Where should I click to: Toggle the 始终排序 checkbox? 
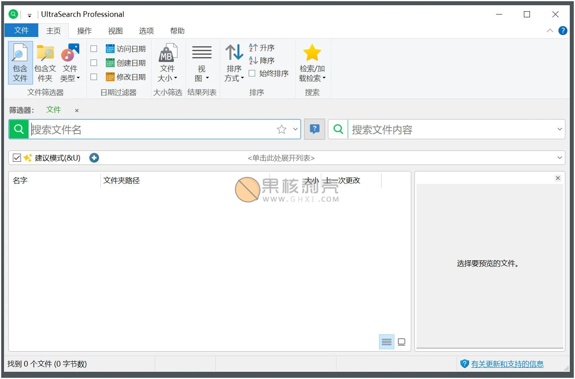[252, 73]
